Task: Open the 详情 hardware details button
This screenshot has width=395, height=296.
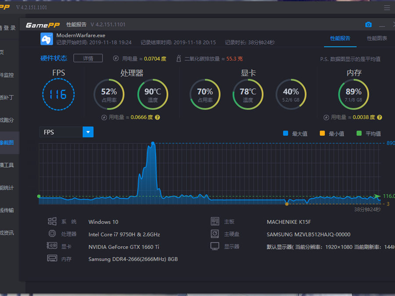Action: point(88,58)
